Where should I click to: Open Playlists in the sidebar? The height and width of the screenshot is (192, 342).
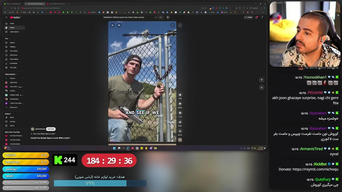(15, 47)
